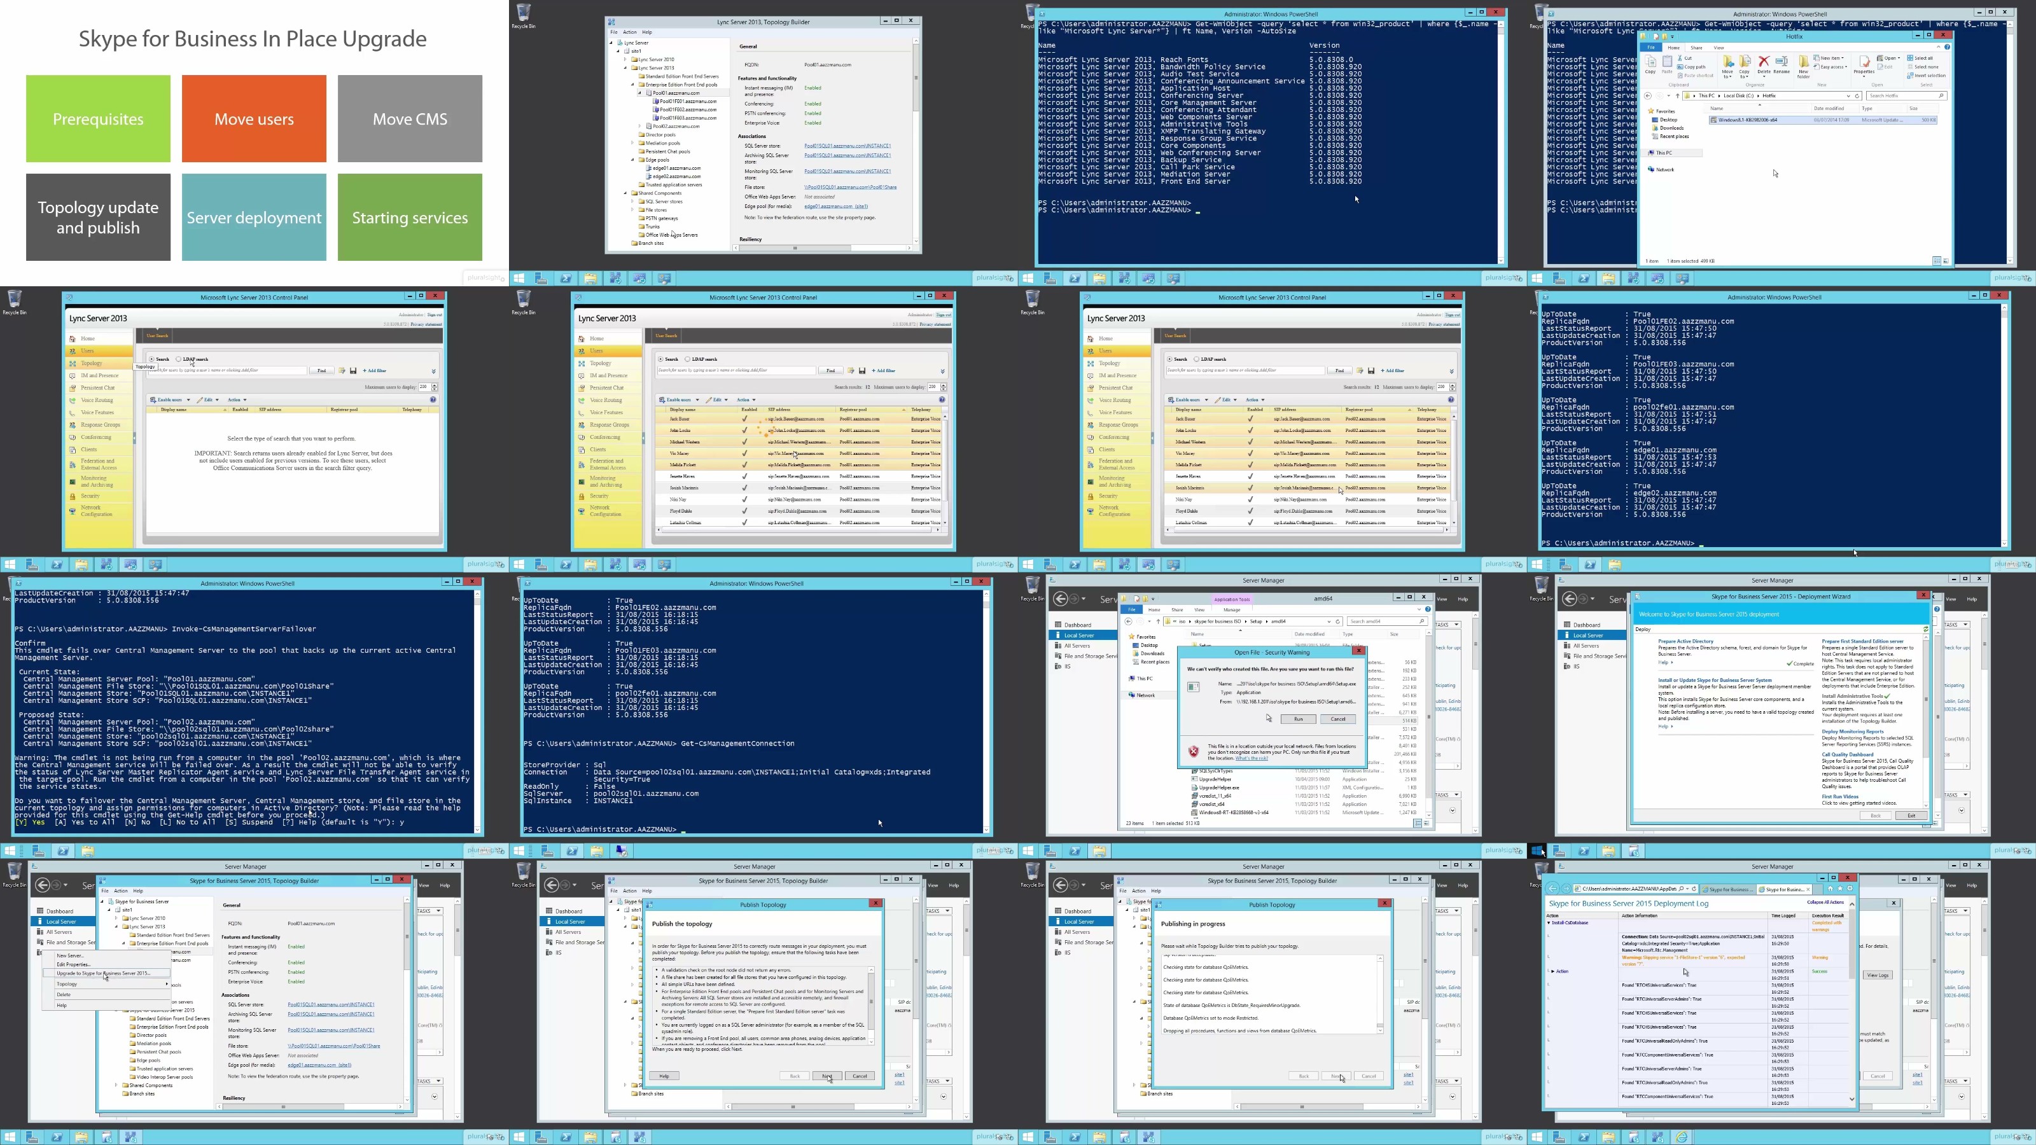Screen dimensions: 2036x1145
Task: Open Install or Update Skype for Business Server System
Action: [1714, 679]
